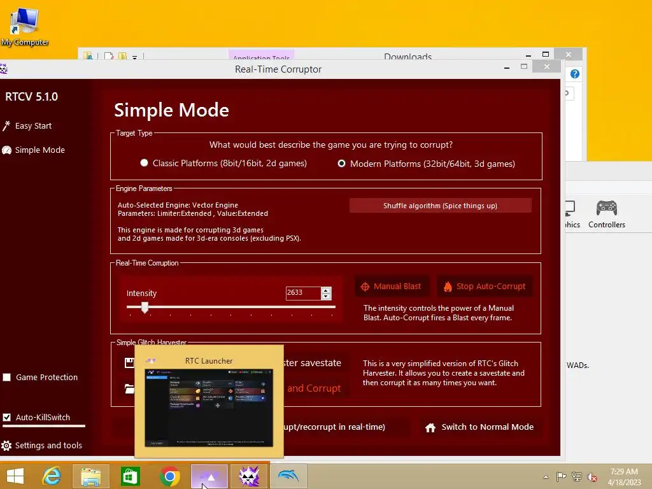Screen dimensions: 652x489
Task: Click the Intensity slider handle
Action: tap(145, 308)
